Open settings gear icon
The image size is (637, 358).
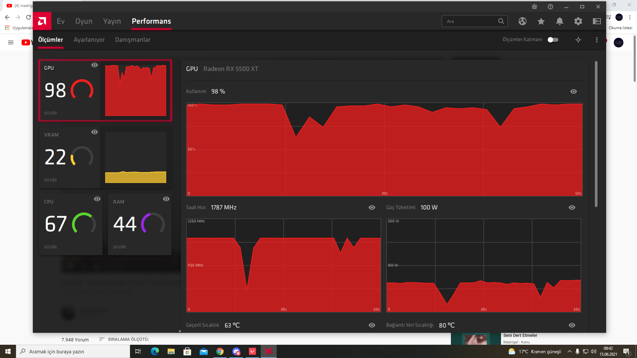coord(578,21)
